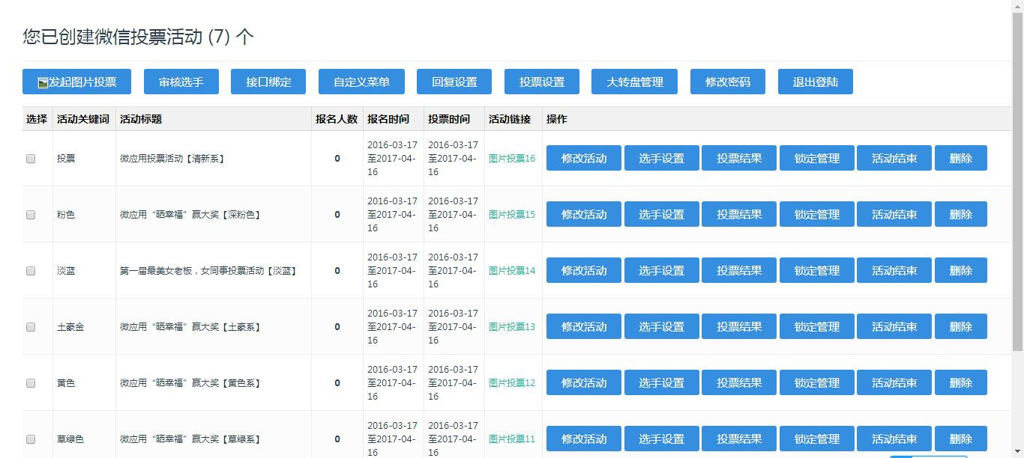Screen dimensions: 1024x458
Task: Open 锁定管理 for the 土豪金 row
Action: (817, 326)
